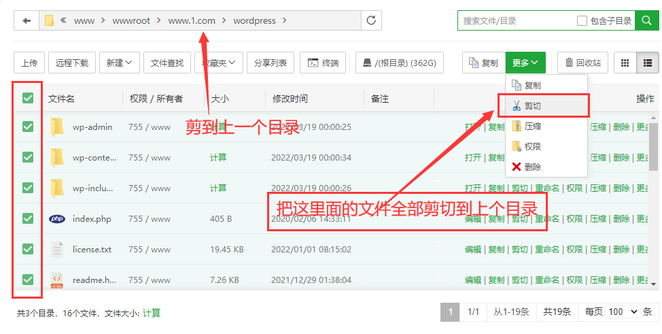Sort by modification time column header
This screenshot has height=334, width=662.
tap(290, 99)
